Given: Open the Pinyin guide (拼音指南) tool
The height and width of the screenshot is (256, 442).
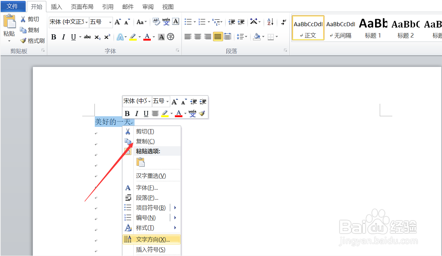Looking at the screenshot, I should (x=166, y=22).
